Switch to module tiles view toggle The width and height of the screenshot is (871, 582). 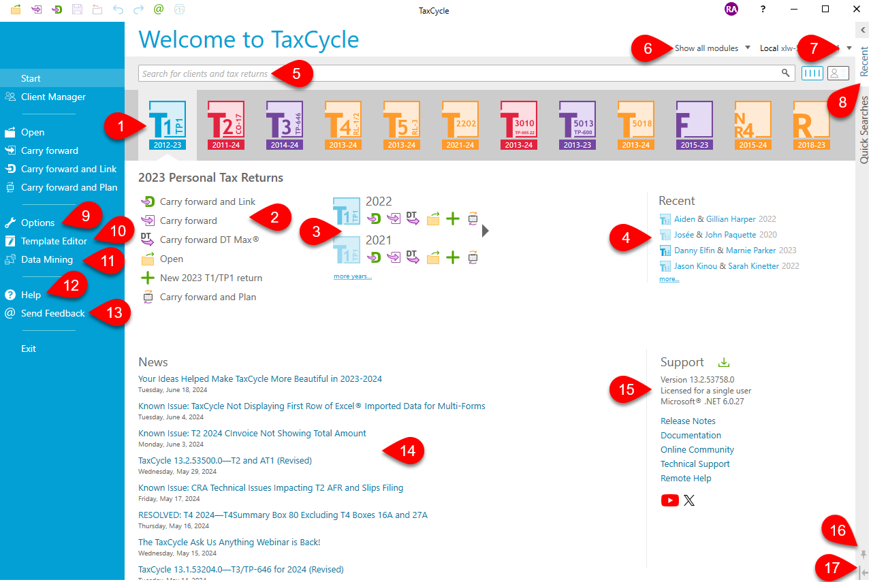coord(812,74)
